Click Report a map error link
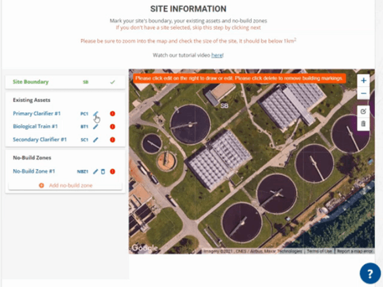This screenshot has width=383, height=287. pyautogui.click(x=354, y=251)
